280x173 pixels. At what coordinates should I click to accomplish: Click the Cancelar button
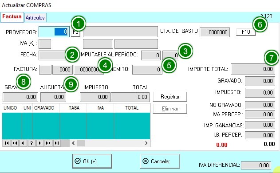click(x=160, y=161)
